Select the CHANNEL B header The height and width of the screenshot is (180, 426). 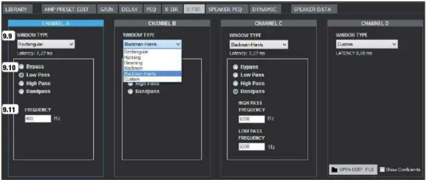coord(162,23)
